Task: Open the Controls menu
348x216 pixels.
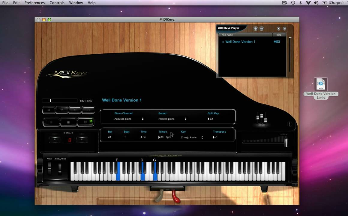Action: (57, 3)
